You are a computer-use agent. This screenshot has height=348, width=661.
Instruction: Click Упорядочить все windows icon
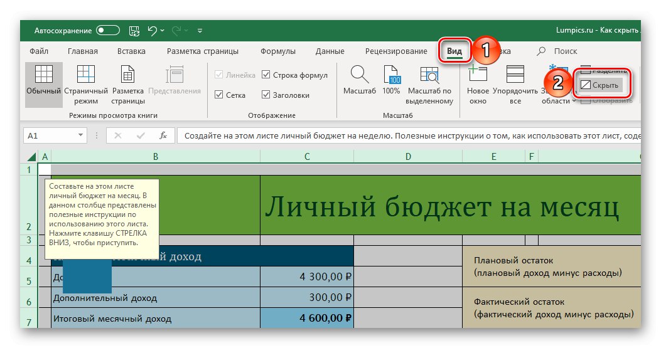click(515, 84)
